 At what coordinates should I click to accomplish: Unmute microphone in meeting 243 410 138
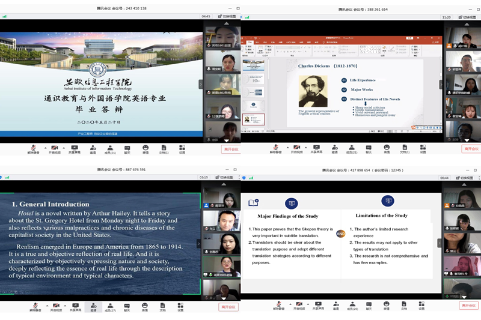tap(35, 148)
